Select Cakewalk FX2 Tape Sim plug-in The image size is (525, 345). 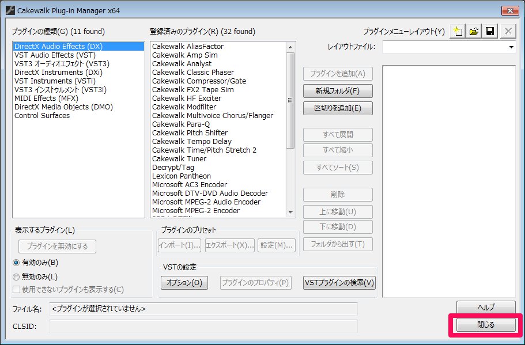click(218, 90)
